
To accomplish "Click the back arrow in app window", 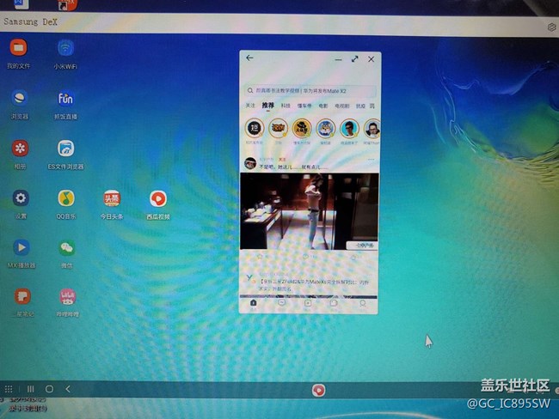I will 250,58.
